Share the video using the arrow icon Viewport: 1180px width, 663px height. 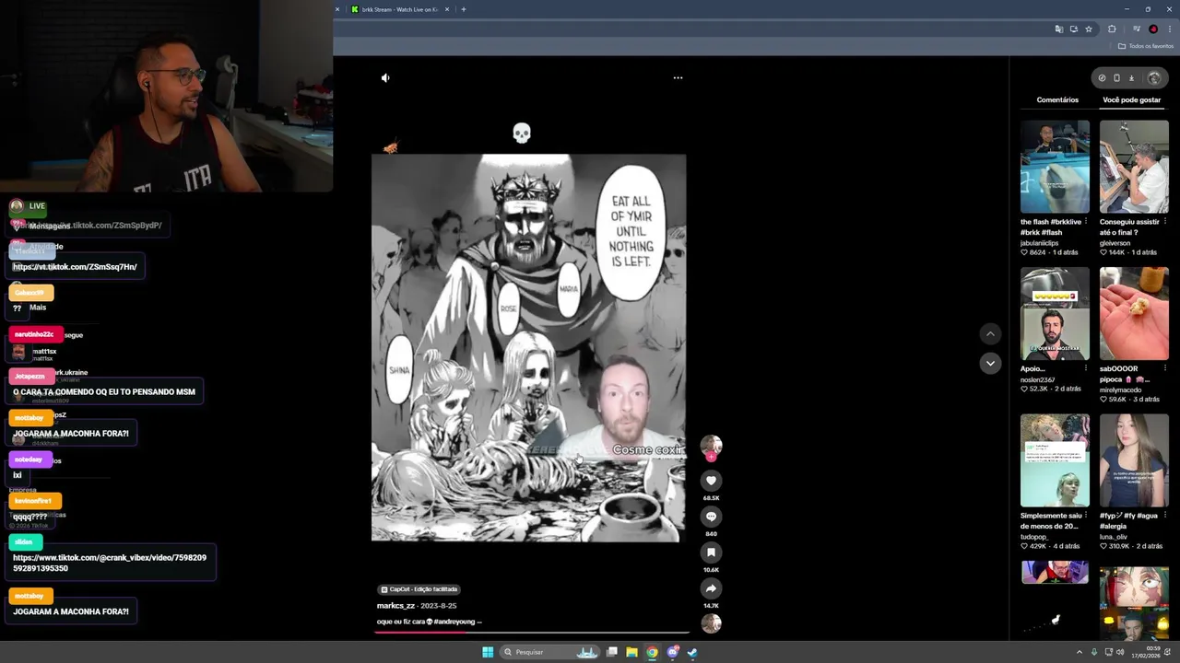pyautogui.click(x=711, y=587)
